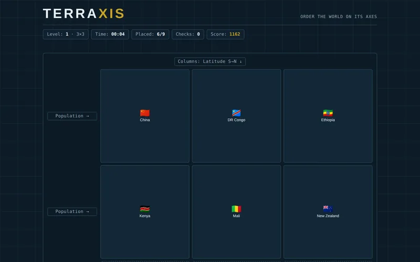The height and width of the screenshot is (262, 420).
Task: Click the Level 1 · 3×3 status chip
Action: [x=66, y=34]
